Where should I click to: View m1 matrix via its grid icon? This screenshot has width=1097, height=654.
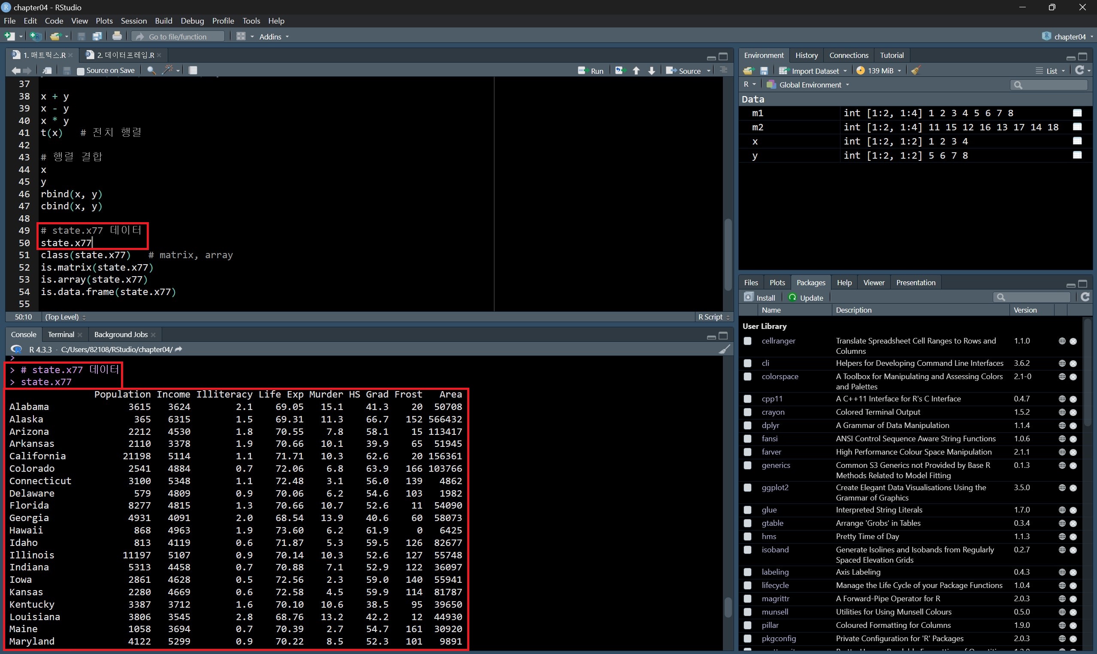click(x=1077, y=113)
